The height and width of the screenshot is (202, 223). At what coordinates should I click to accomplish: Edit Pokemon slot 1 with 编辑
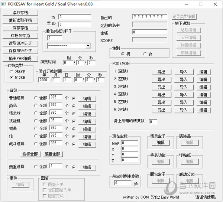[x=204, y=72]
